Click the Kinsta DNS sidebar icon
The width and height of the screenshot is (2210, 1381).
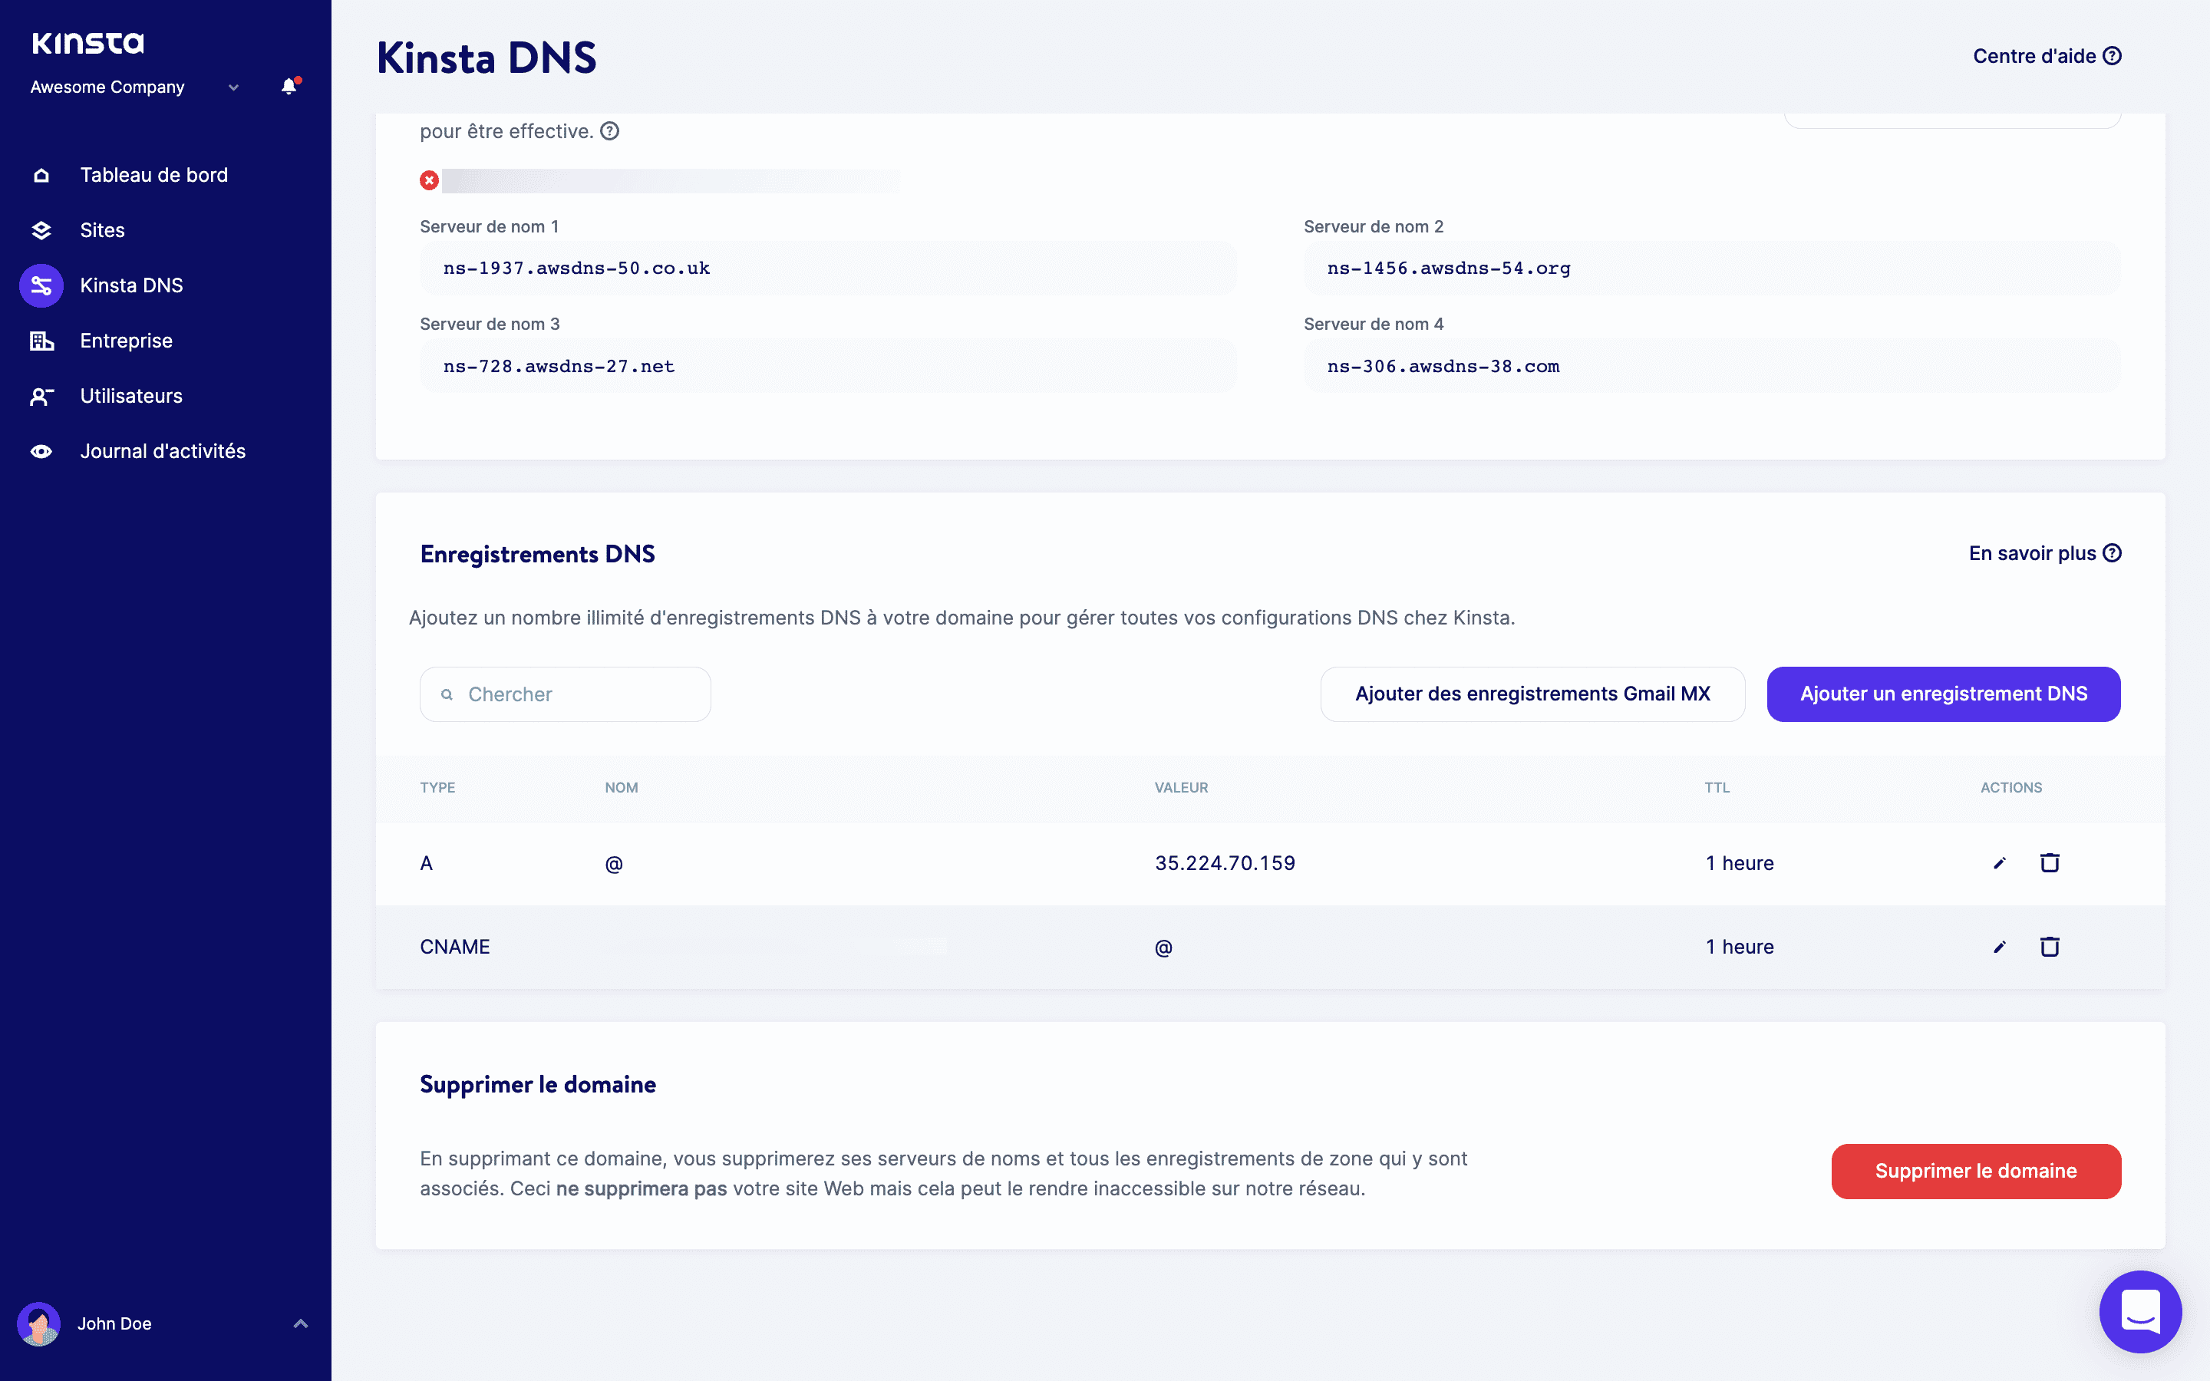pyautogui.click(x=41, y=285)
